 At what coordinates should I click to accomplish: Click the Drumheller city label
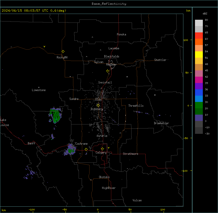pyautogui.click(x=161, y=123)
